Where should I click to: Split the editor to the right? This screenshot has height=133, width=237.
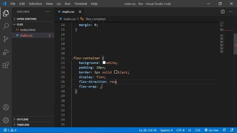tap(223, 11)
